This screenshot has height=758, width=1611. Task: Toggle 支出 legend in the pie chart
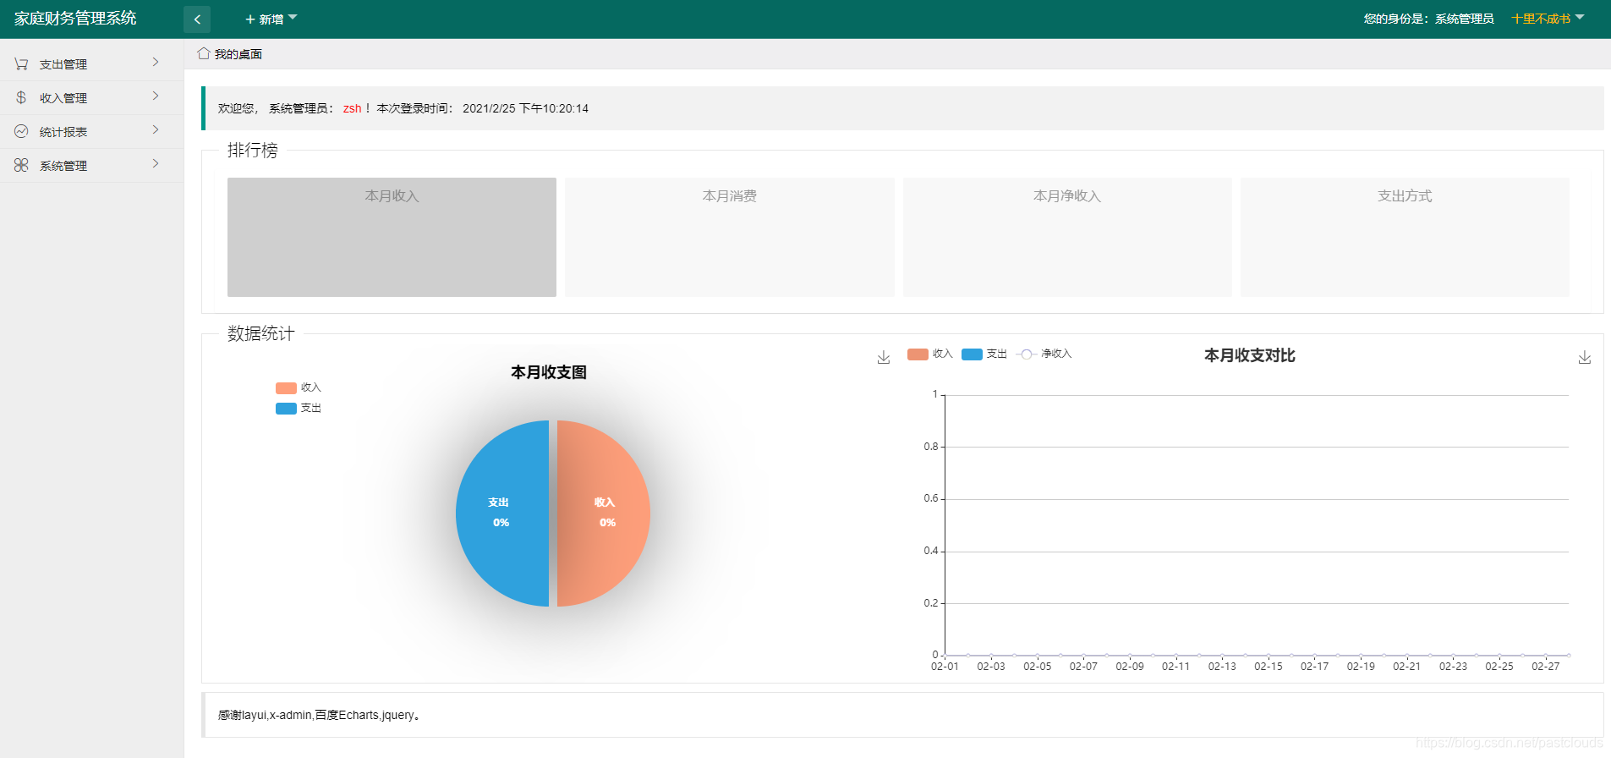tap(299, 408)
